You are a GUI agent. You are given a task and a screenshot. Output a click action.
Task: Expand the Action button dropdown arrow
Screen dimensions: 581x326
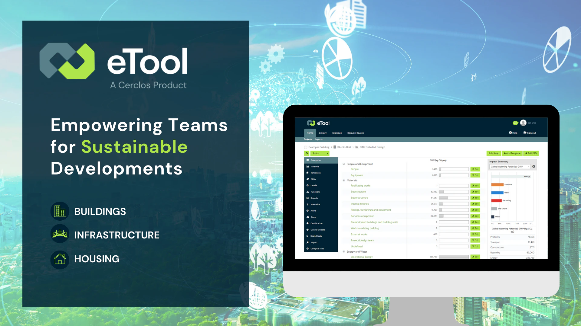(327, 153)
